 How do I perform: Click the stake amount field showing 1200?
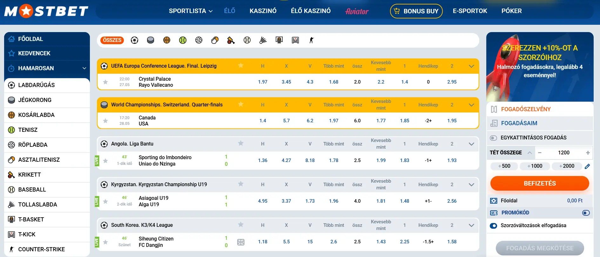click(564, 153)
